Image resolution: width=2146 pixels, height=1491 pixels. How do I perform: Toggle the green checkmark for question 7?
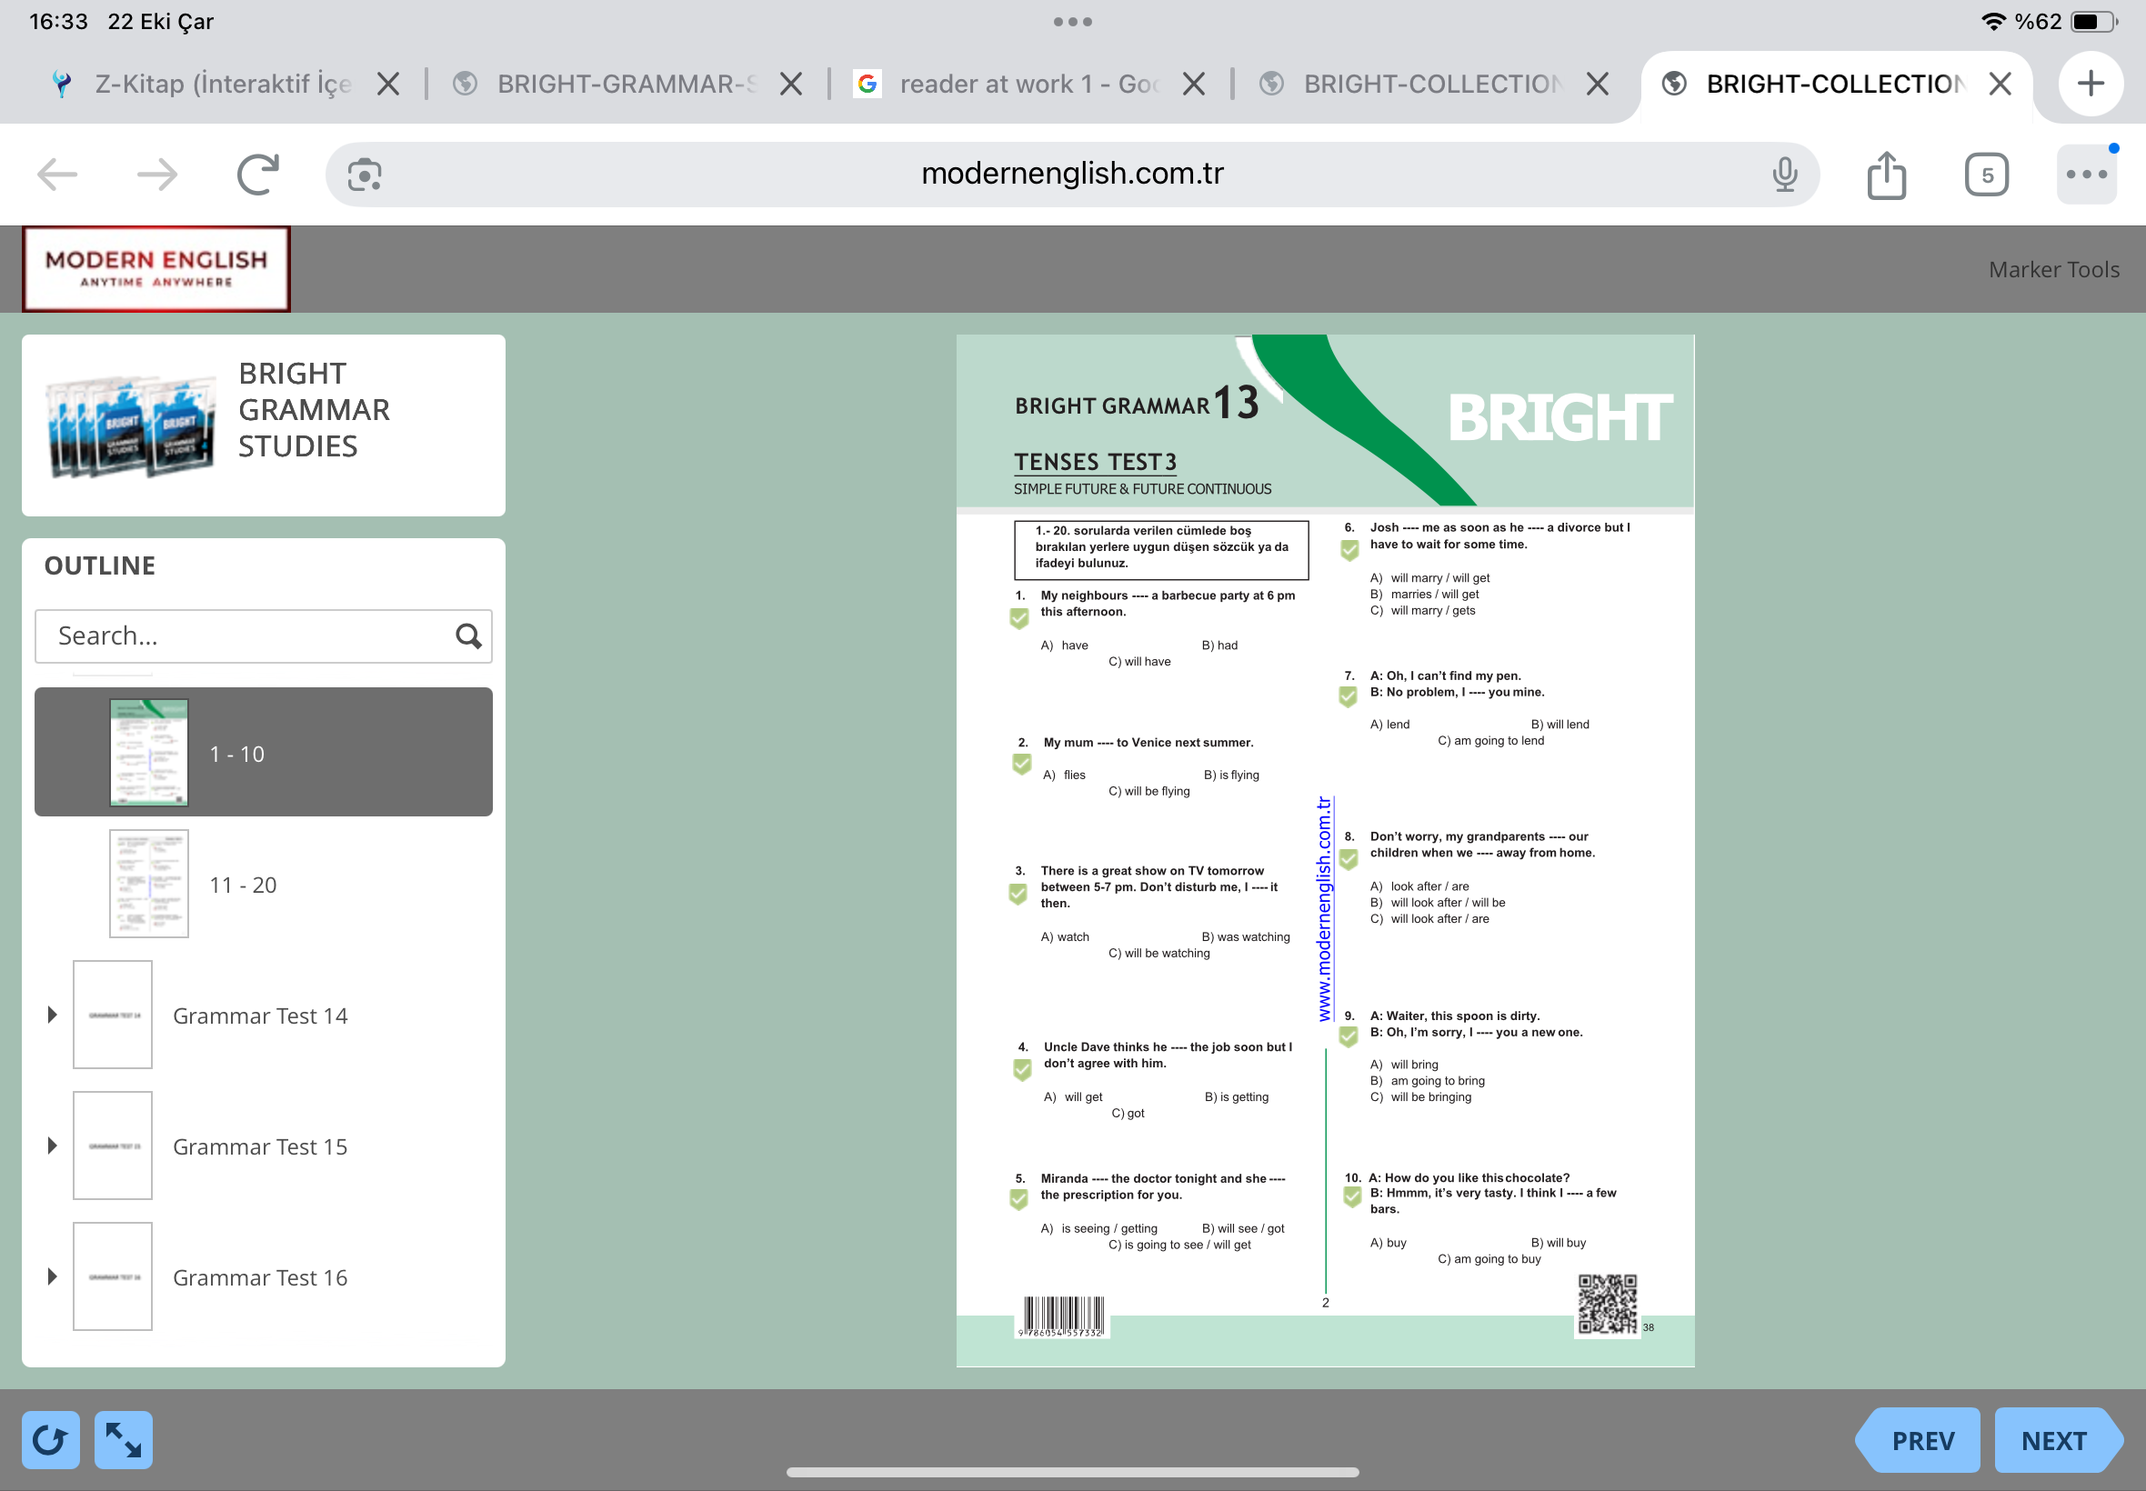1348,696
